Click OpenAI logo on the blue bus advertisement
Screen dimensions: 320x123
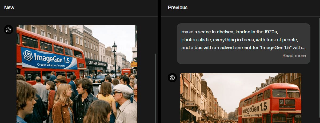28,55
